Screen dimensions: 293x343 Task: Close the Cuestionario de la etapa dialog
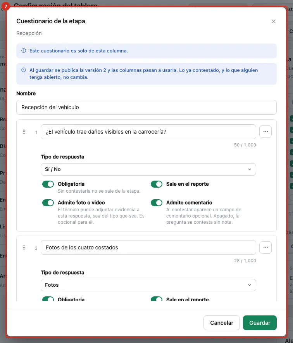273,21
